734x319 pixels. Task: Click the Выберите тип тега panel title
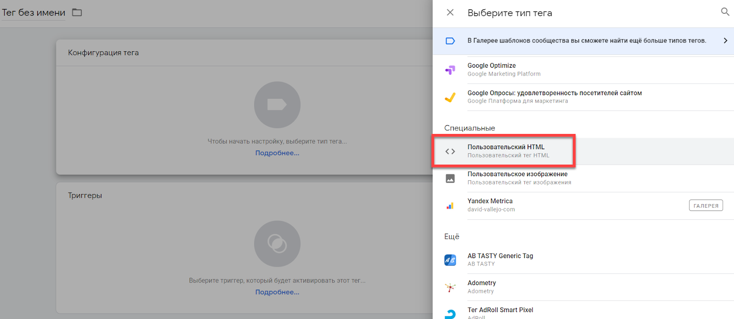(x=510, y=13)
